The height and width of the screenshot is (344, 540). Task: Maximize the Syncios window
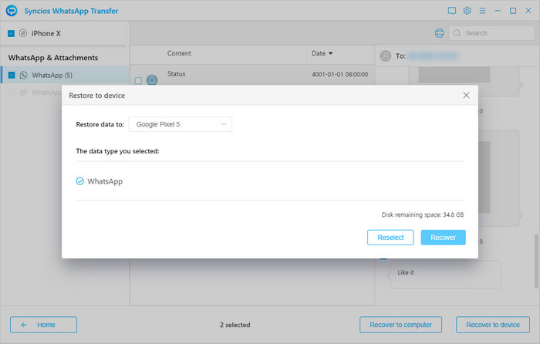pos(513,11)
